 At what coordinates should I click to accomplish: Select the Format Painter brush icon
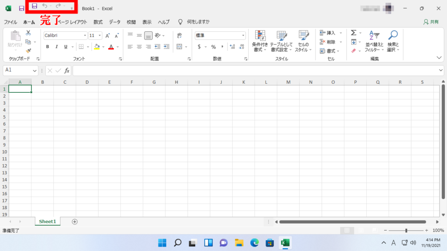tap(28, 51)
